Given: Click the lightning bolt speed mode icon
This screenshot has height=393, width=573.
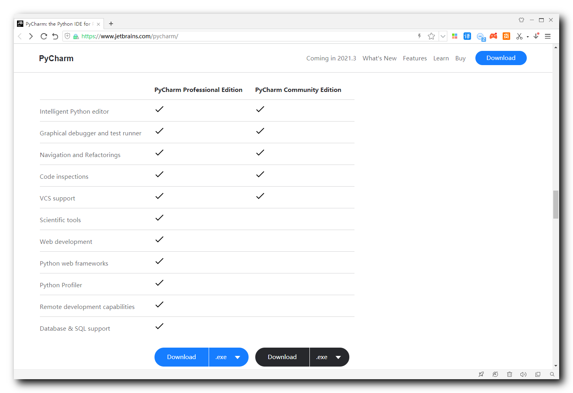Looking at the screenshot, I should (x=419, y=36).
